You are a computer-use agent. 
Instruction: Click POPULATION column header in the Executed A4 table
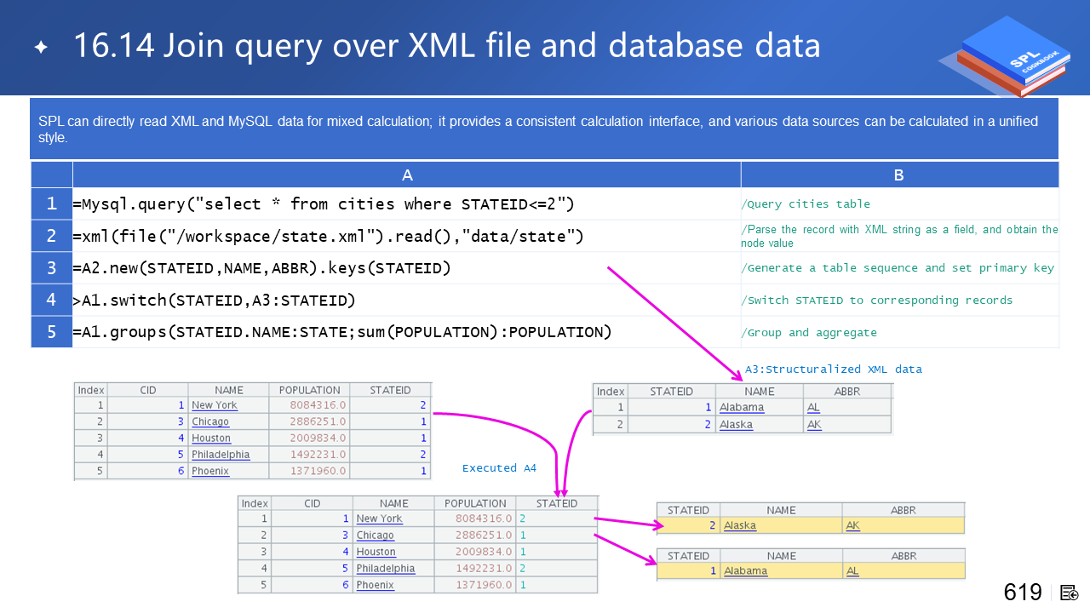coord(475,503)
